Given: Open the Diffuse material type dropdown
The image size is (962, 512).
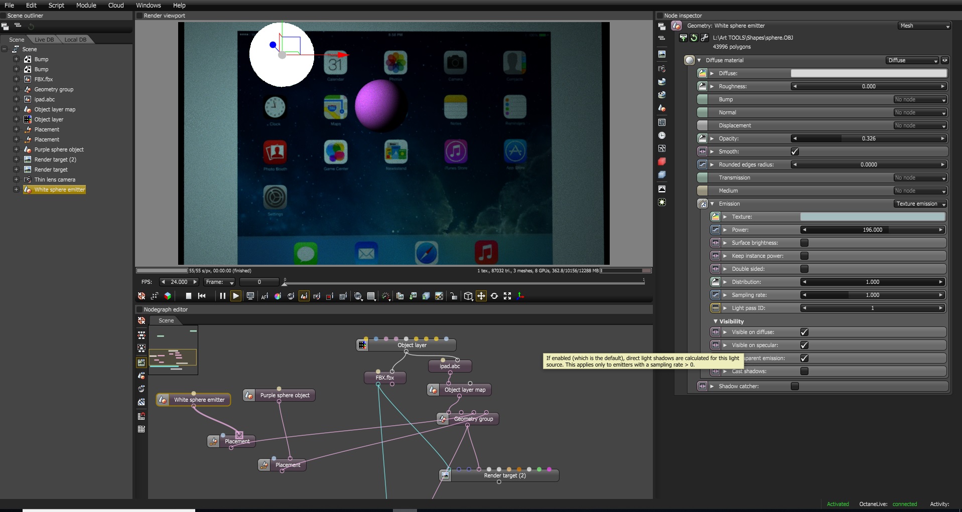Looking at the screenshot, I should [912, 60].
